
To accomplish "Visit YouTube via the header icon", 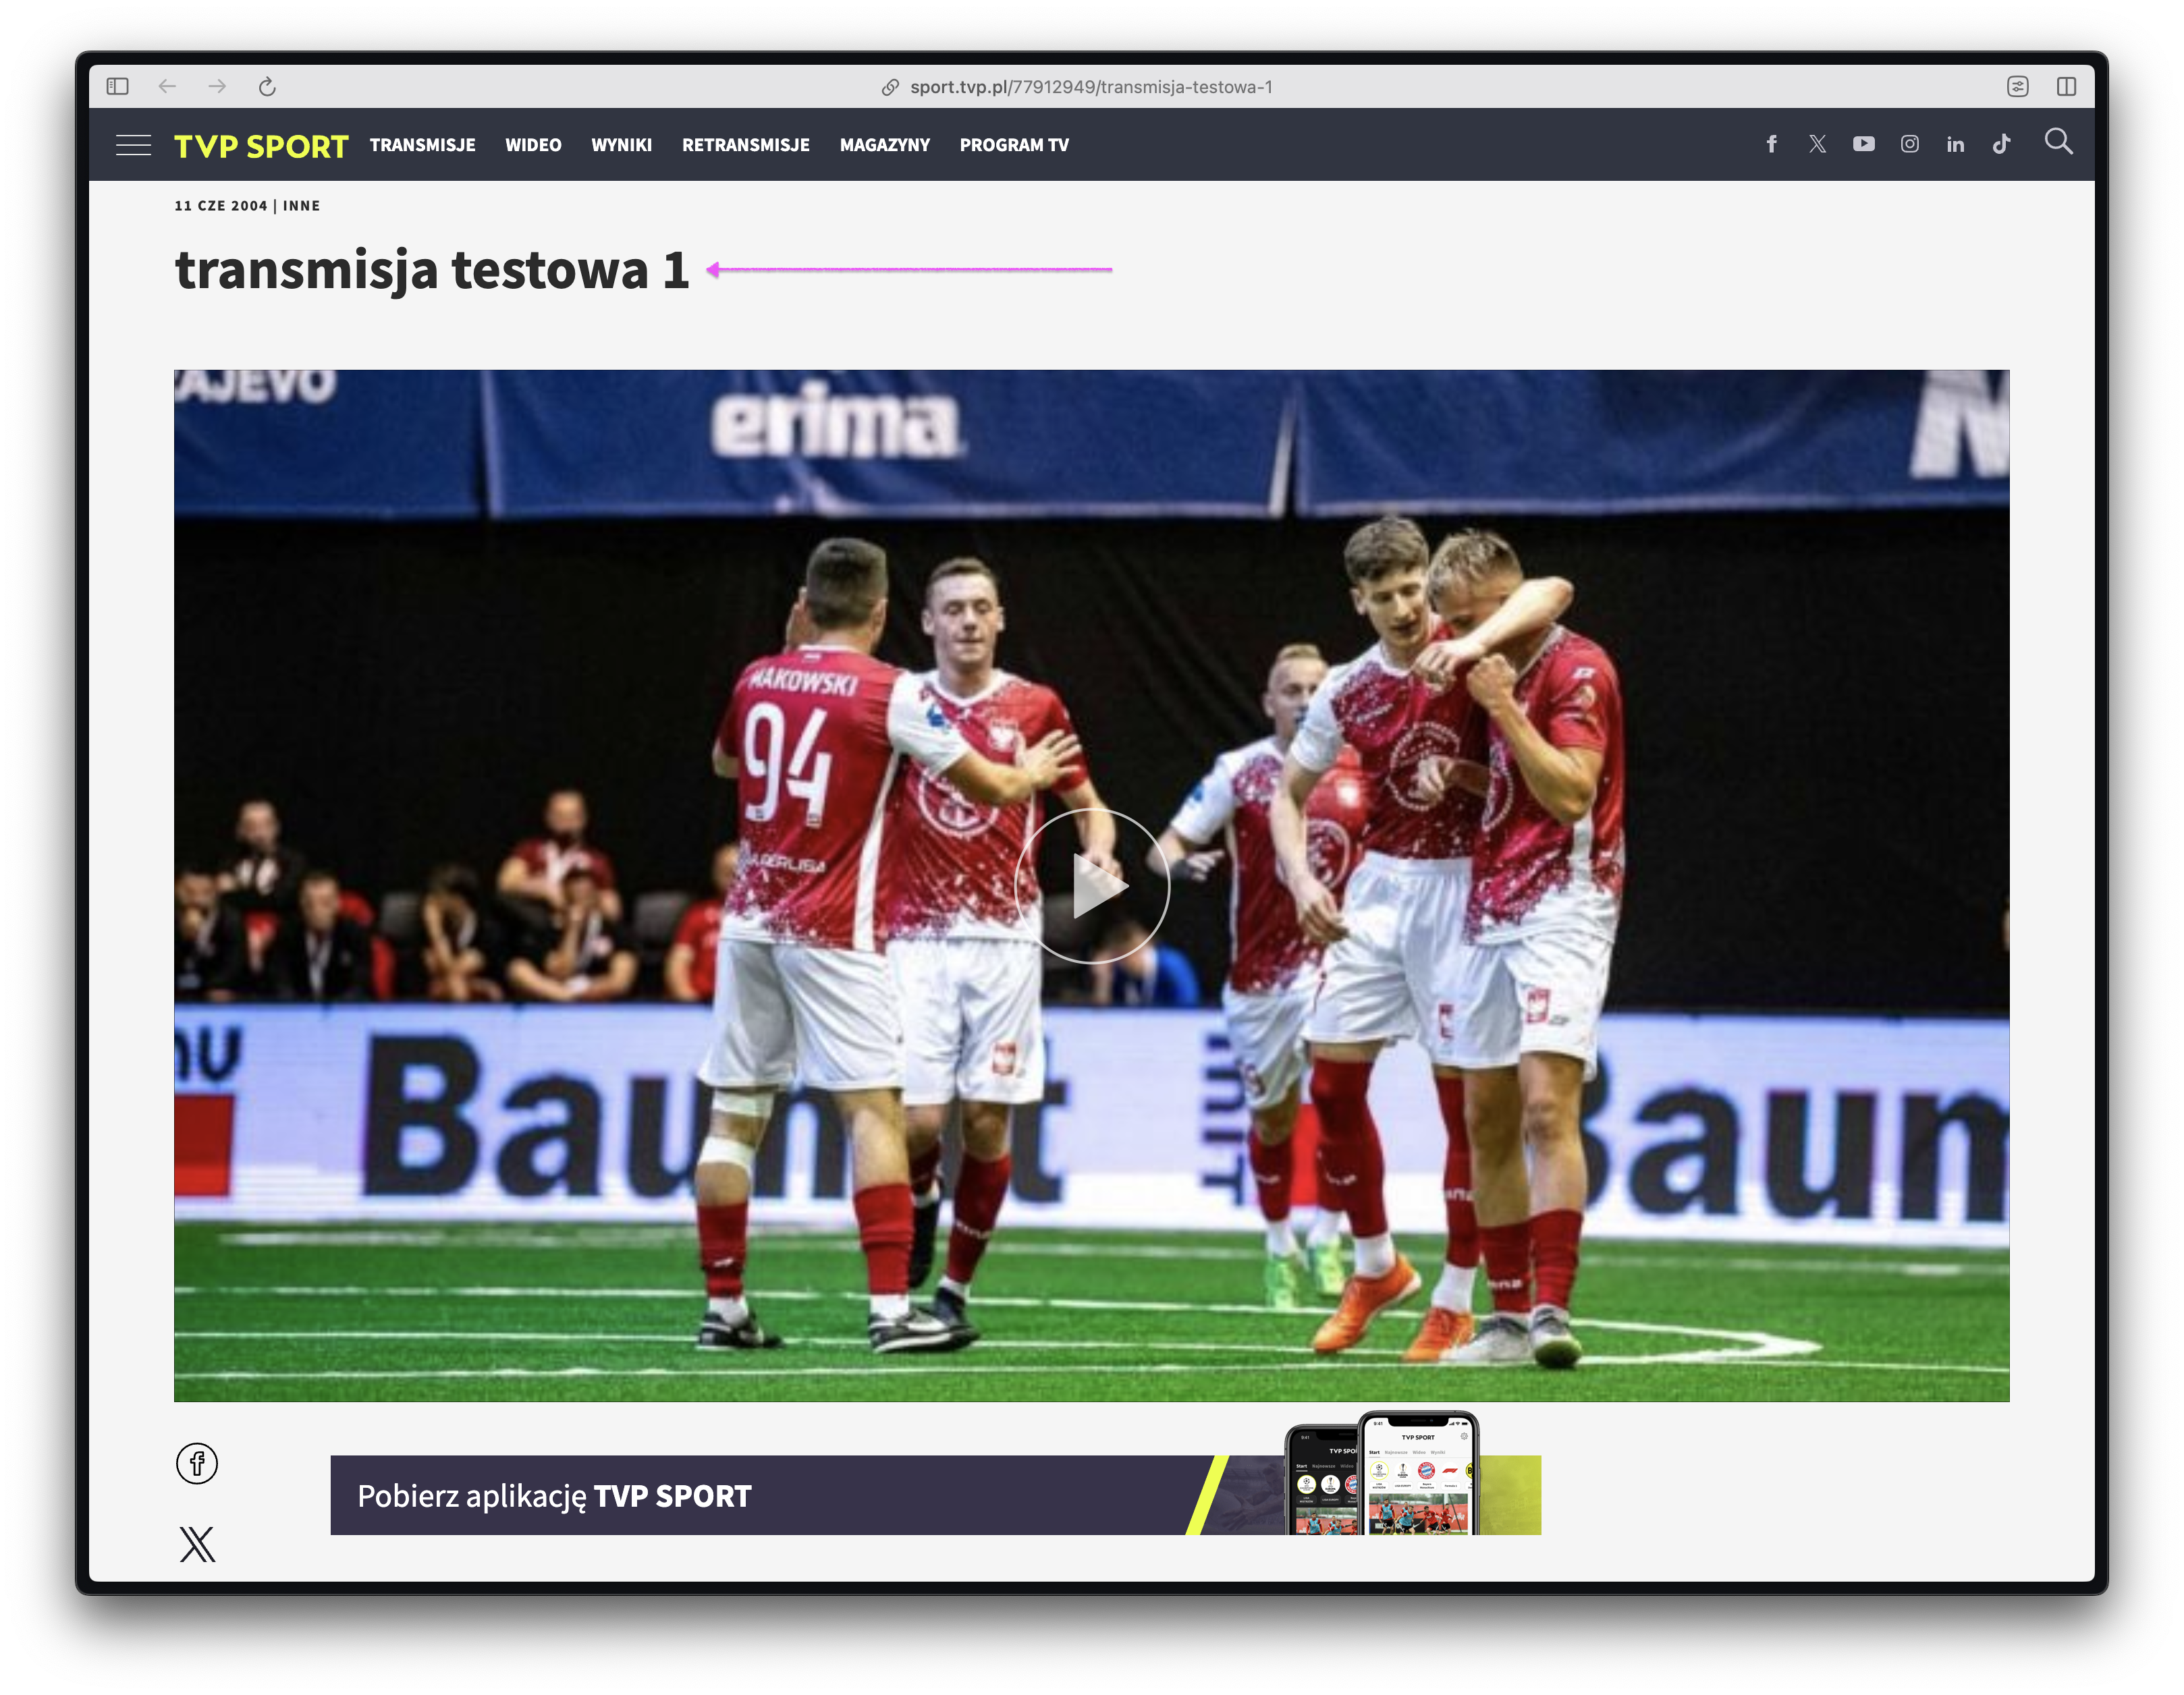I will click(x=1864, y=144).
